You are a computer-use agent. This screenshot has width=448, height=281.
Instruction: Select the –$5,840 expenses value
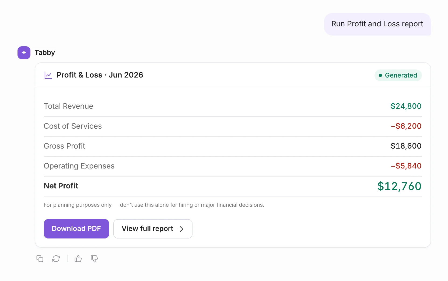(x=406, y=166)
